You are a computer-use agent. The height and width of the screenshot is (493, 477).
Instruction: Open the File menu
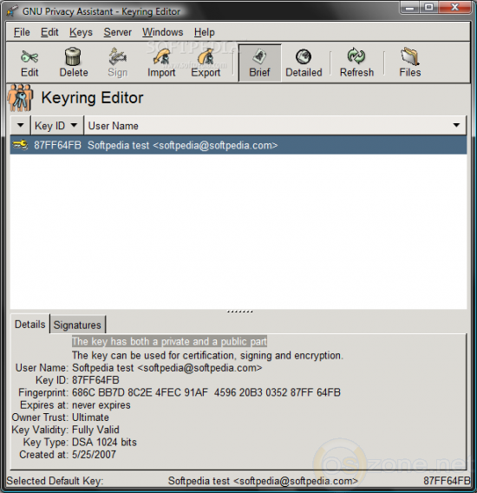[x=22, y=32]
